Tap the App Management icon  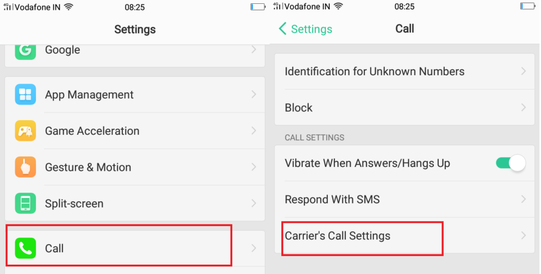coord(25,95)
